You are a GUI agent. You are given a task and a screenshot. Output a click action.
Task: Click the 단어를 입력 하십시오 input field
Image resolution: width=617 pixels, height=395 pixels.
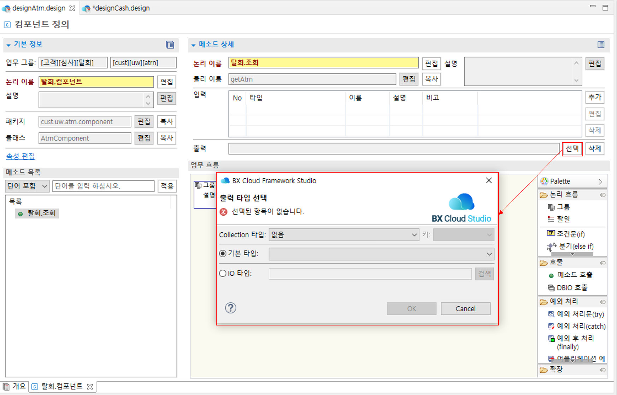103,186
